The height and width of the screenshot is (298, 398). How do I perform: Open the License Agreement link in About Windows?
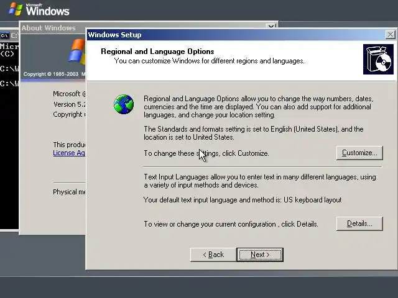(69, 153)
